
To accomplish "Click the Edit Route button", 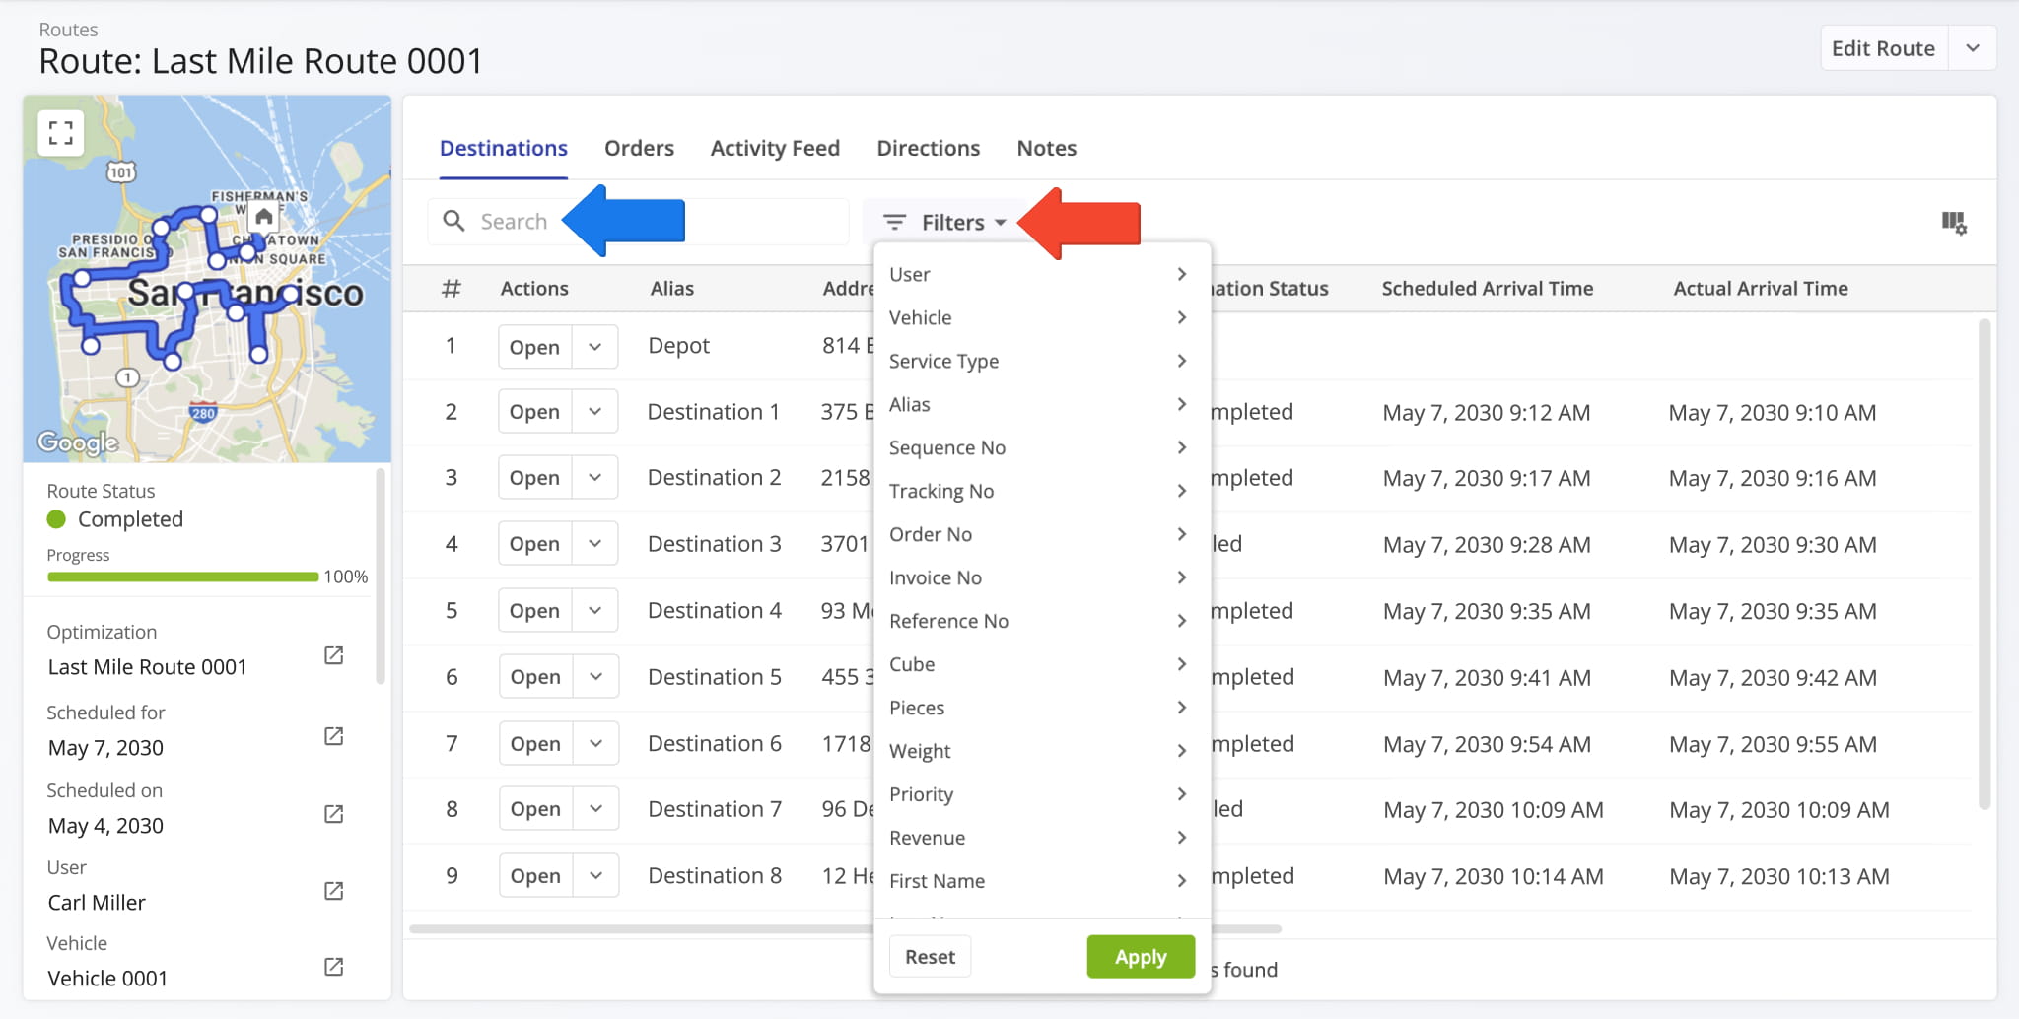I will pyautogui.click(x=1883, y=48).
